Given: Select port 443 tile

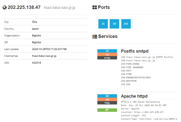Looking at the screenshot, I should point(126,24).
